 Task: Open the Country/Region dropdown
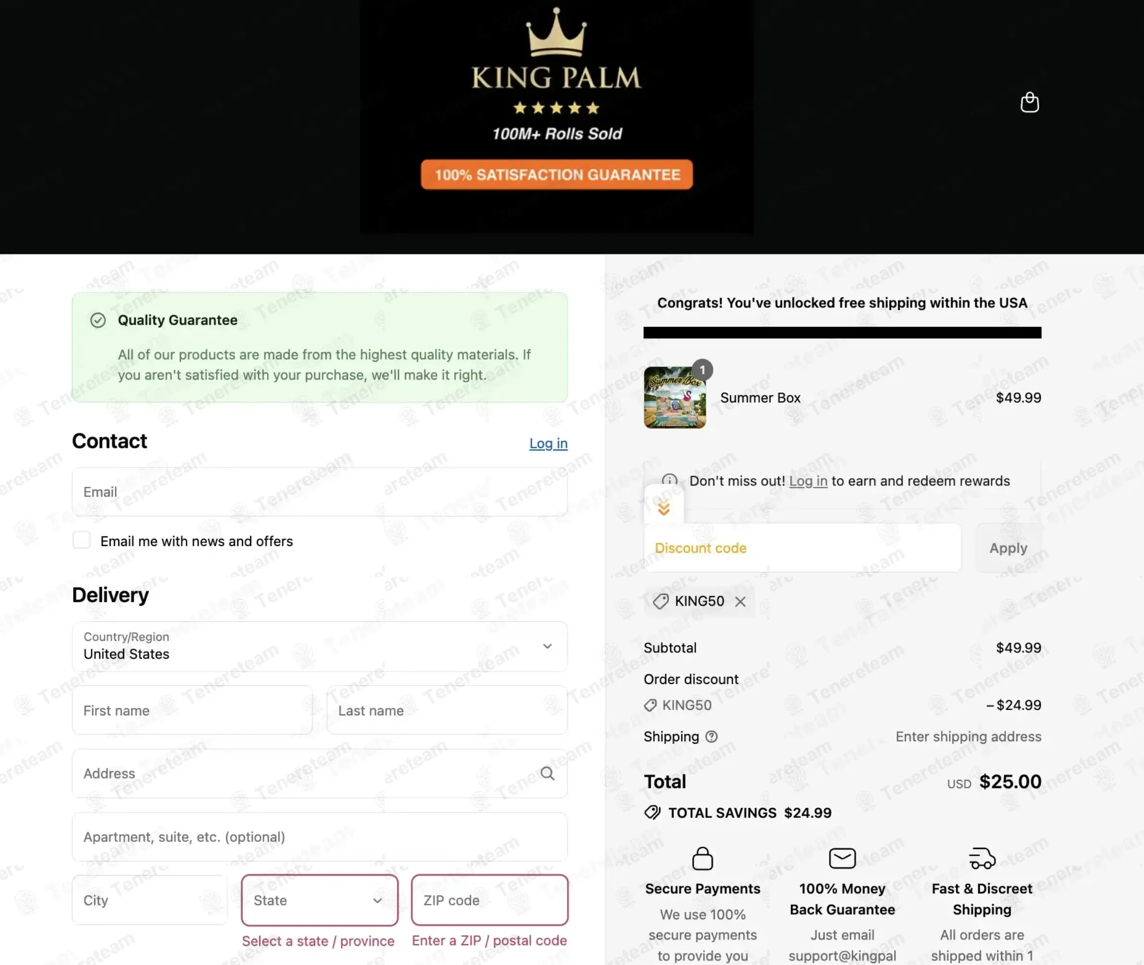coord(319,646)
